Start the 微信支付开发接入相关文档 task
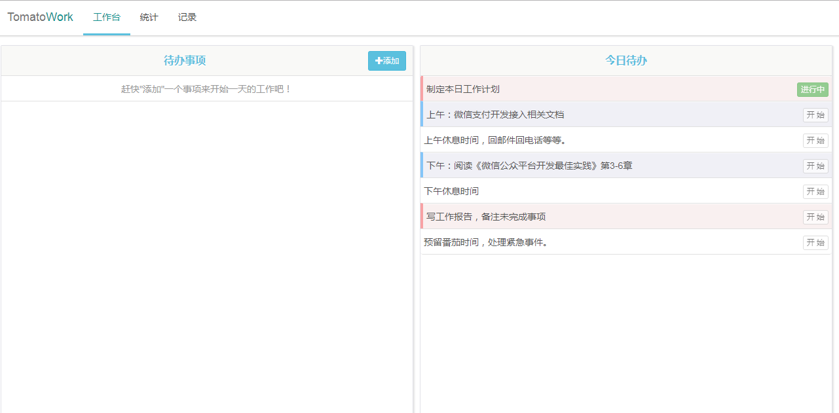Screen dimensions: 839x413 coord(815,115)
